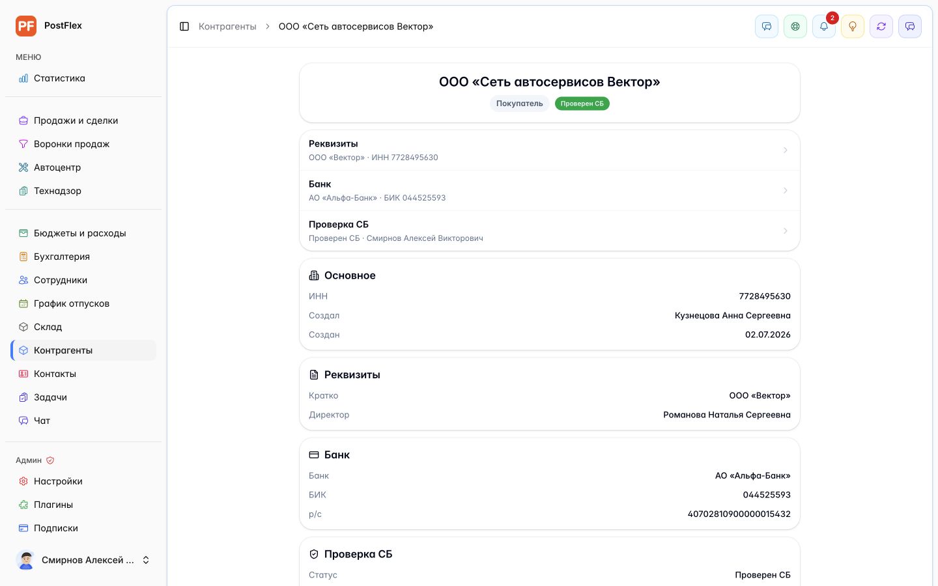Open Воронки продаж menu item
Image resolution: width=938 pixels, height=586 pixels.
[83, 144]
